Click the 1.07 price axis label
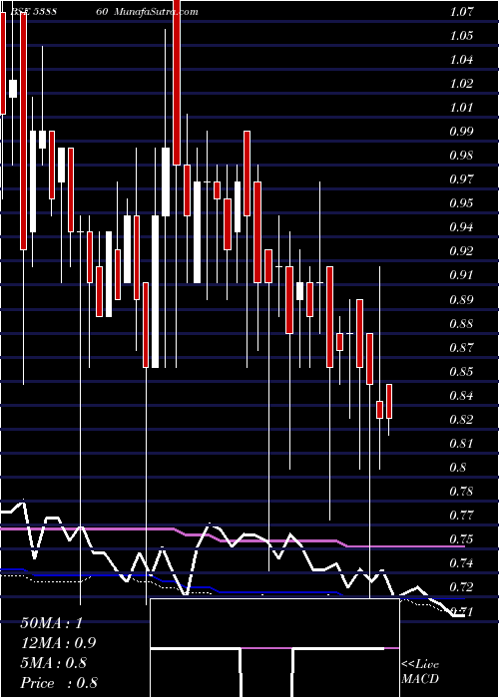 coord(461,12)
